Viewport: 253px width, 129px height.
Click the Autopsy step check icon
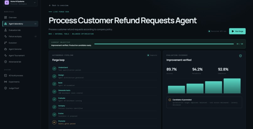(x=54, y=107)
